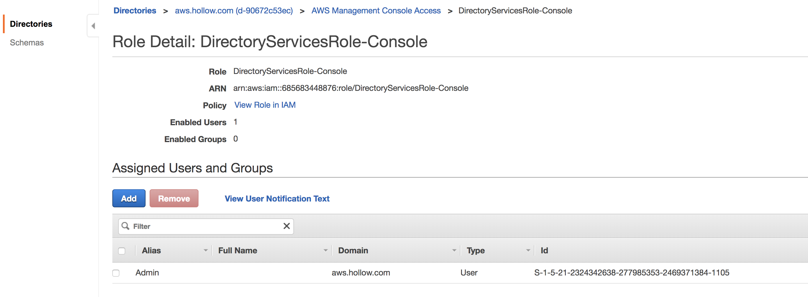
Task: Open the Full Name column dropdown arrow
Action: pos(325,250)
